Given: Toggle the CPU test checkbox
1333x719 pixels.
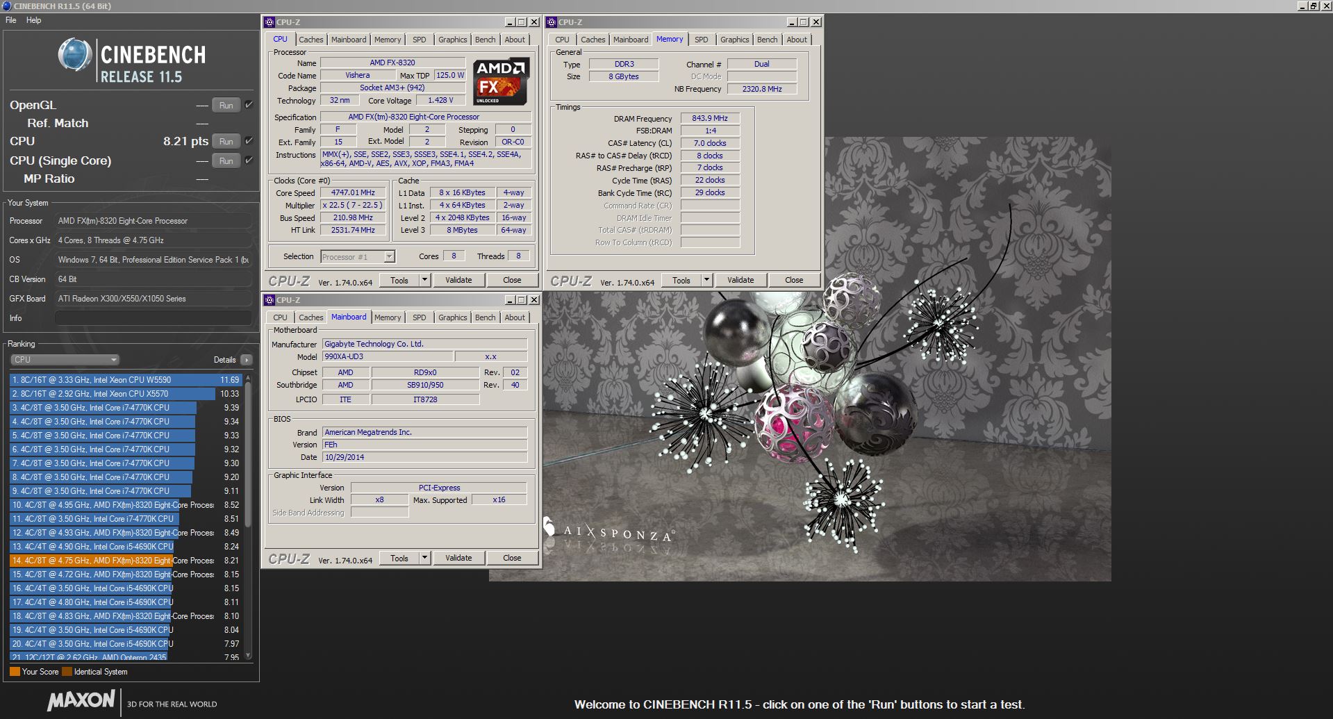Looking at the screenshot, I should (249, 141).
